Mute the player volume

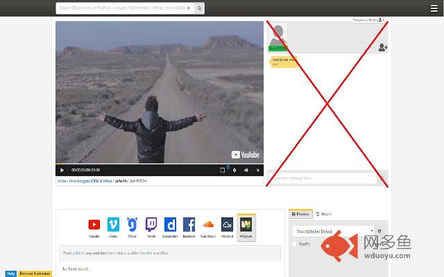click(246, 170)
